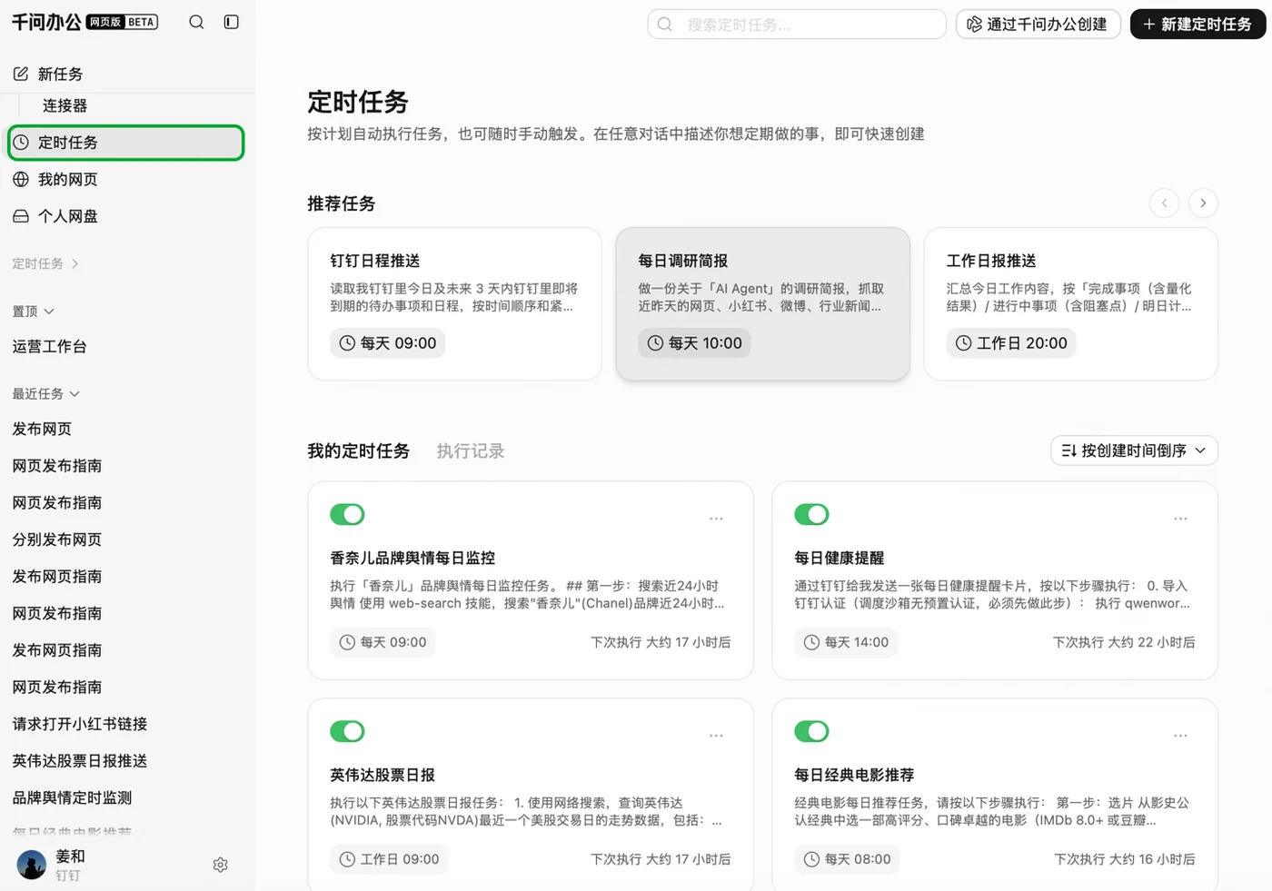Screen dimensions: 1272x891
Task: Open the 每日调研简报 recommended card
Action: [762, 303]
